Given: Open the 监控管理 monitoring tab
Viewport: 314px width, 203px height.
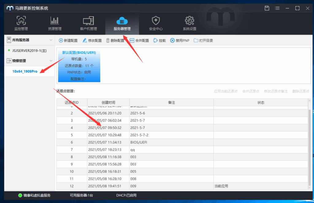Looking at the screenshot, I should point(21,23).
